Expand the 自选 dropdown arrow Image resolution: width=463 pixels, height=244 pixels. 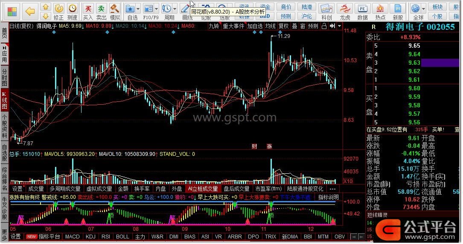click(138, 9)
